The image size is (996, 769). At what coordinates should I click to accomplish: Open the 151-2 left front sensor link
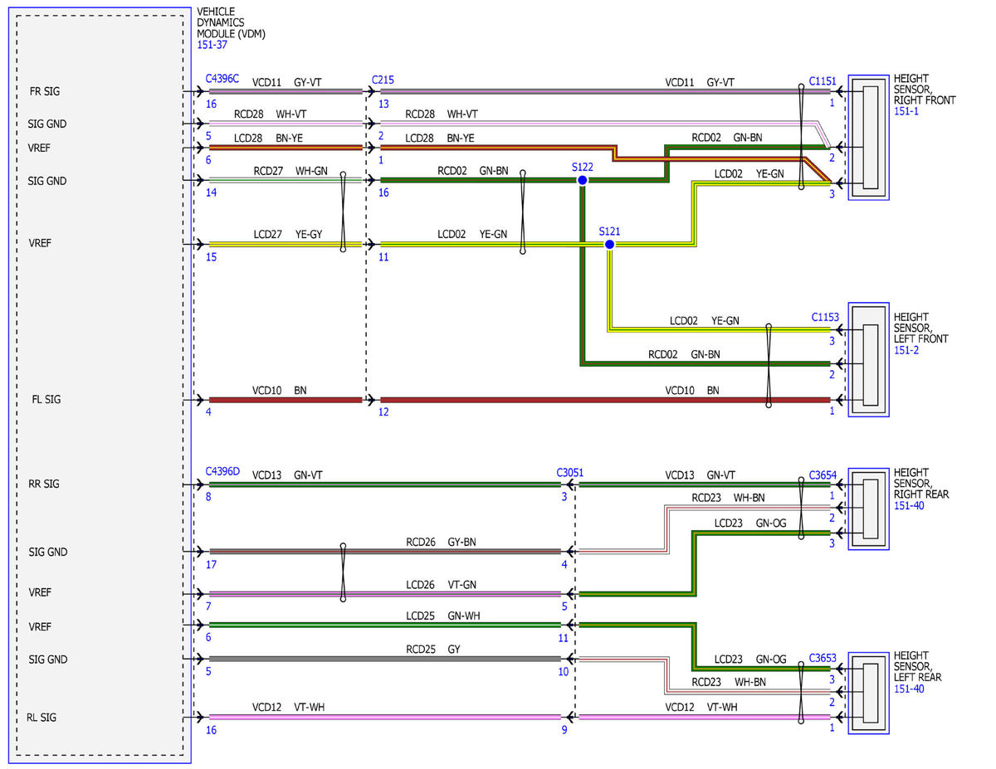coord(906,350)
